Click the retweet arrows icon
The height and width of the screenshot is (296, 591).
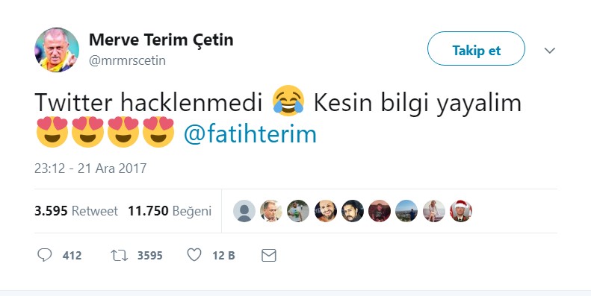pos(119,256)
